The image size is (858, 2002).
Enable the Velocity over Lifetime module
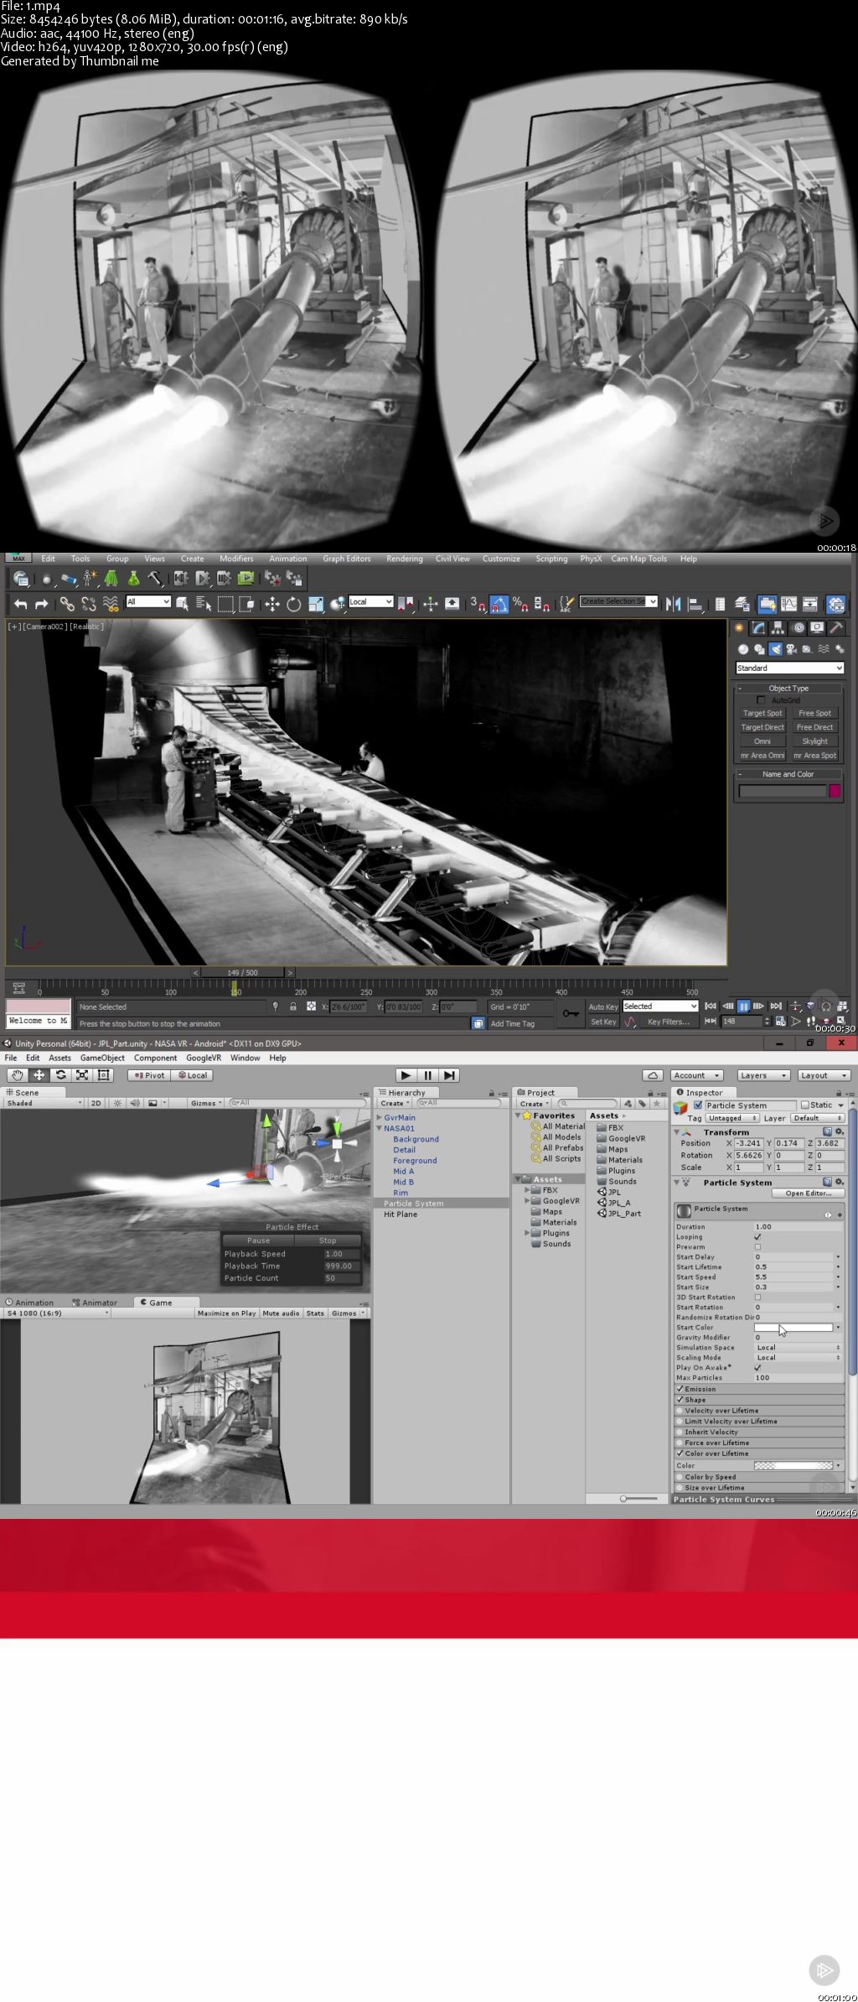tap(680, 1411)
